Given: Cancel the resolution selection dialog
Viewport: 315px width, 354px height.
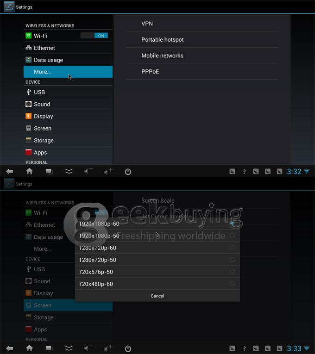Looking at the screenshot, I should point(157,296).
